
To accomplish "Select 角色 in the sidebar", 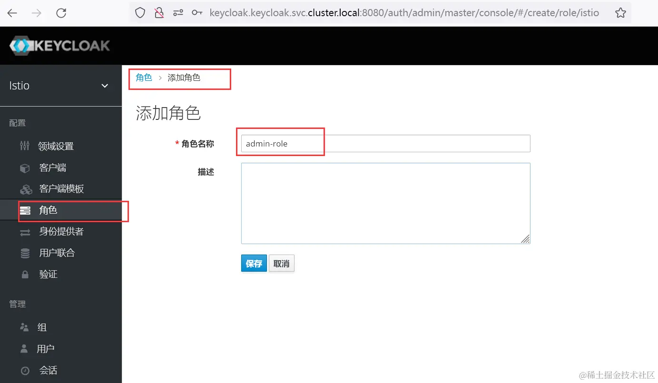I will coord(48,210).
